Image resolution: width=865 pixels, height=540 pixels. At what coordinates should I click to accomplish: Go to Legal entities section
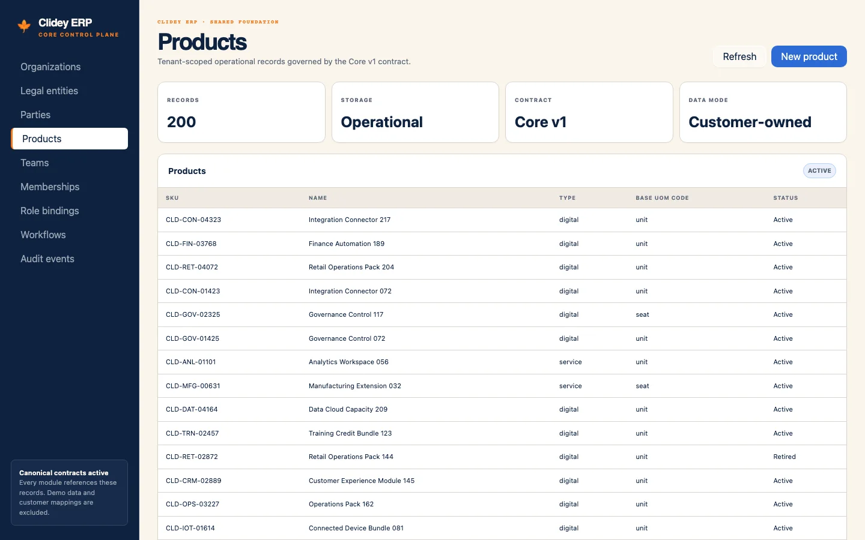click(70, 91)
